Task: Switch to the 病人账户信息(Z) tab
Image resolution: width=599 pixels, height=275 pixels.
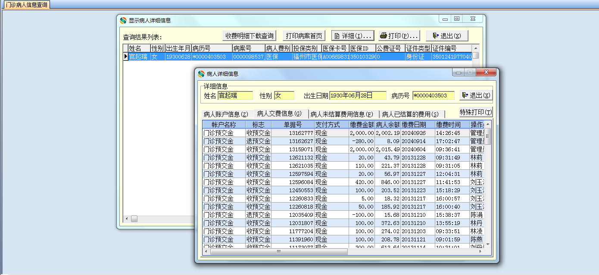Action: pos(226,114)
